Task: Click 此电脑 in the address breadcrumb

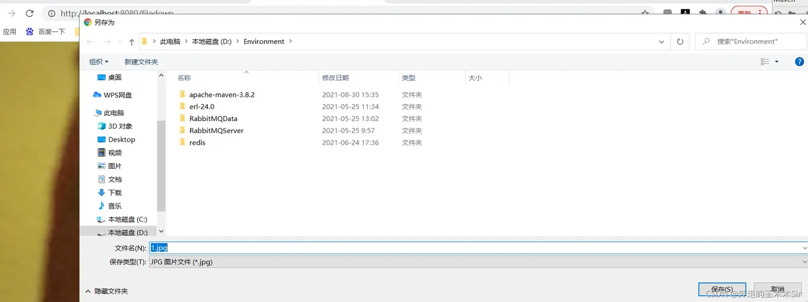Action: pyautogui.click(x=170, y=41)
